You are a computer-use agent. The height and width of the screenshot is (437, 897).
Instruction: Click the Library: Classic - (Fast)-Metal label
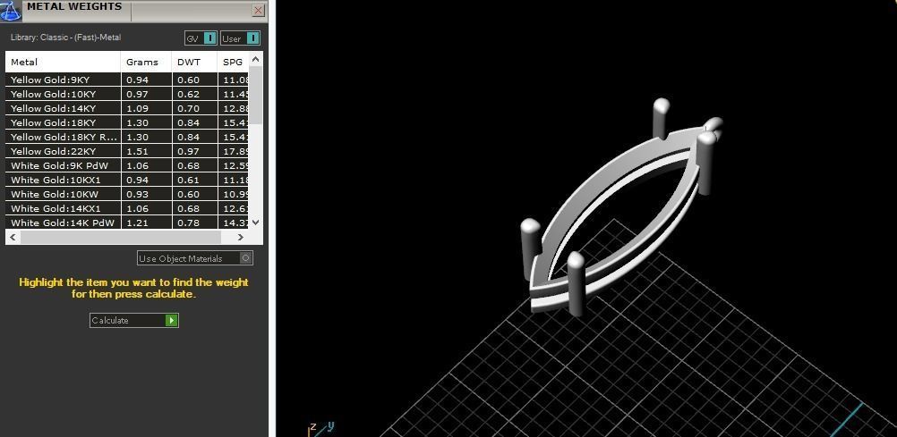tap(65, 38)
